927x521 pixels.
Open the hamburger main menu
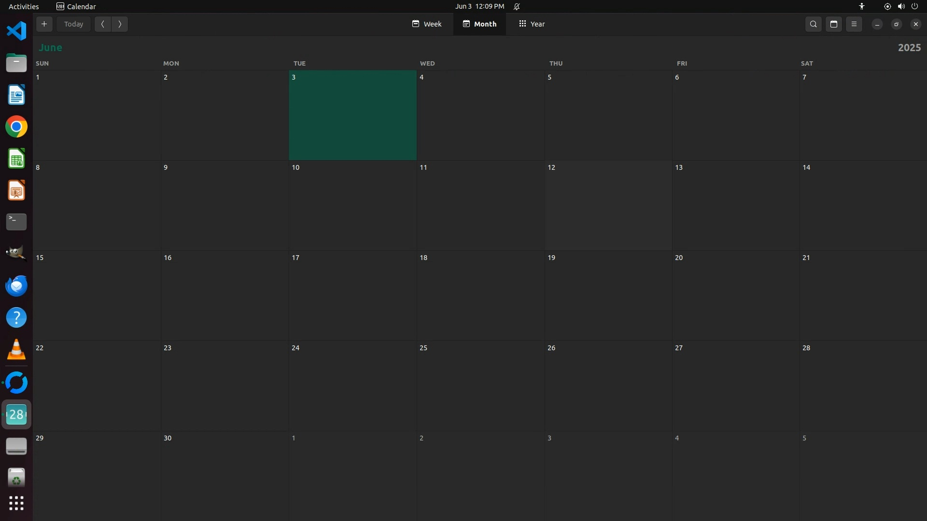[854, 24]
